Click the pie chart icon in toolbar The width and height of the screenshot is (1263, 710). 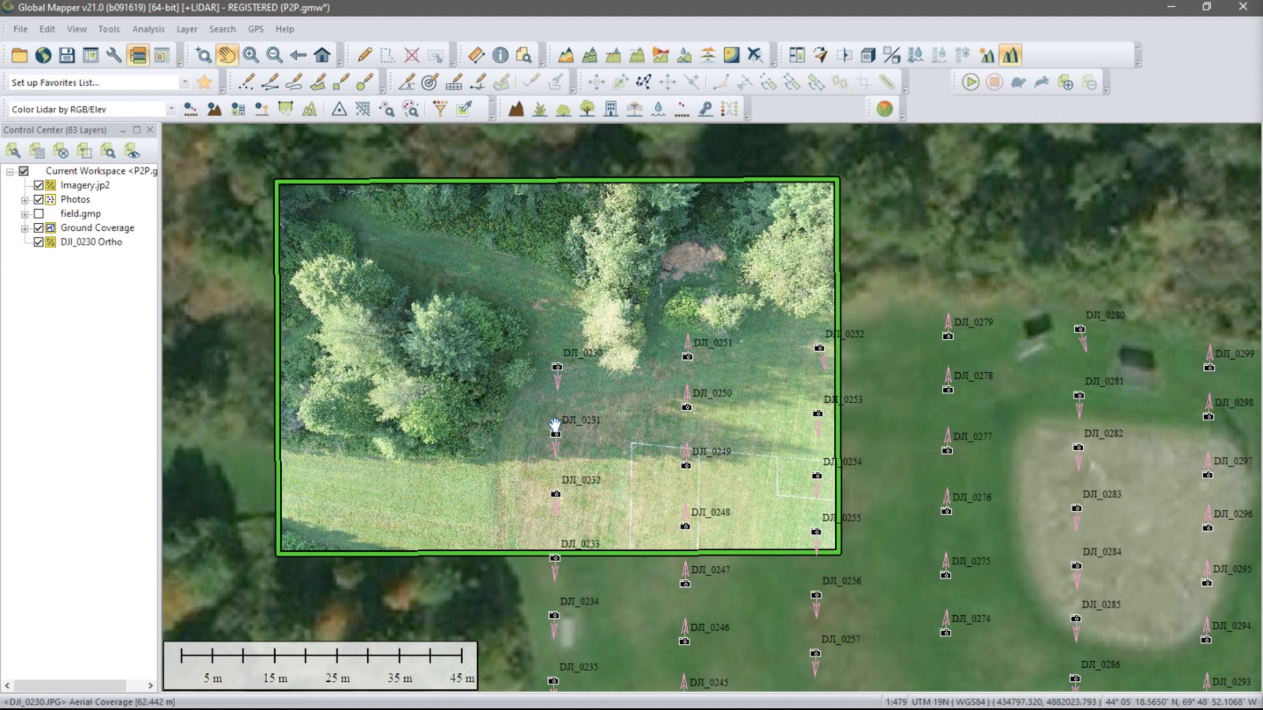click(x=885, y=108)
